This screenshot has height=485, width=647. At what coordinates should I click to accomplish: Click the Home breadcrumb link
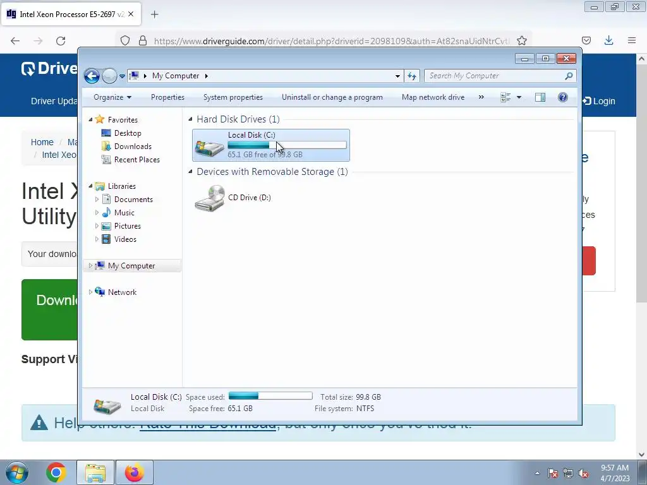[x=42, y=142]
